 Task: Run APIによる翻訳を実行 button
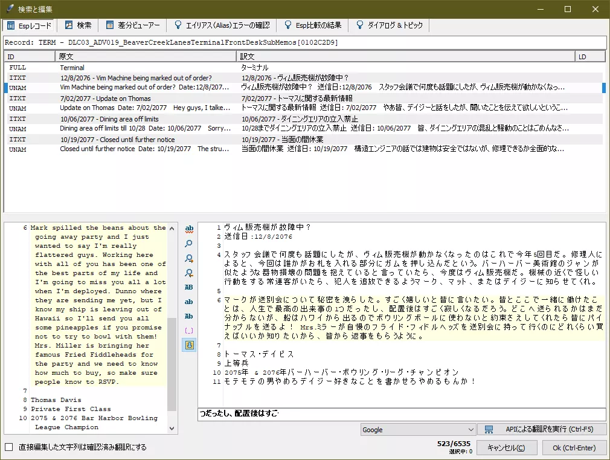point(542,429)
